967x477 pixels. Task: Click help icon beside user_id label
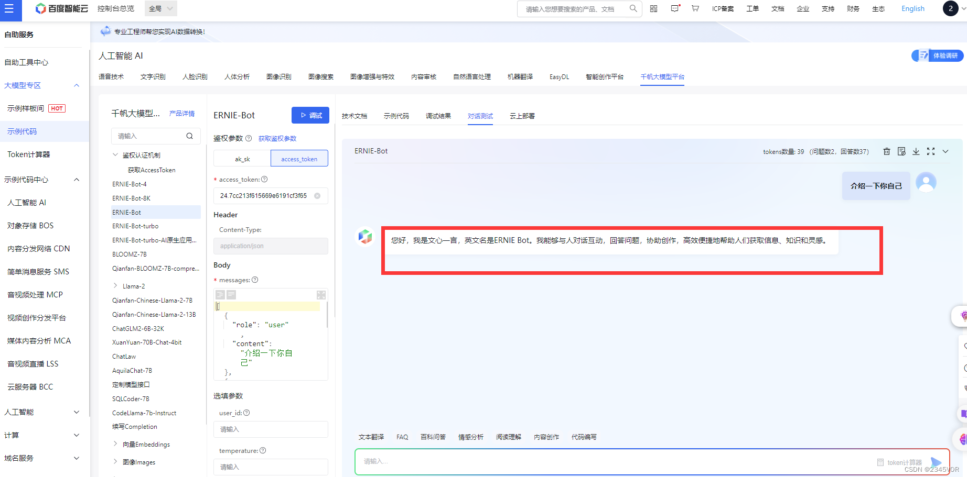[x=246, y=413]
